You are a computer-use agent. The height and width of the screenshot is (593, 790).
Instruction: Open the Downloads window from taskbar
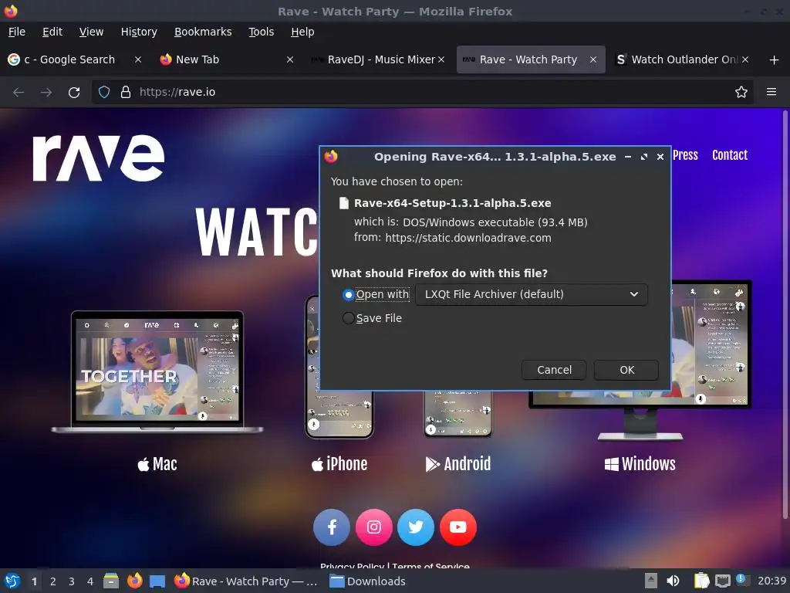pyautogui.click(x=367, y=581)
